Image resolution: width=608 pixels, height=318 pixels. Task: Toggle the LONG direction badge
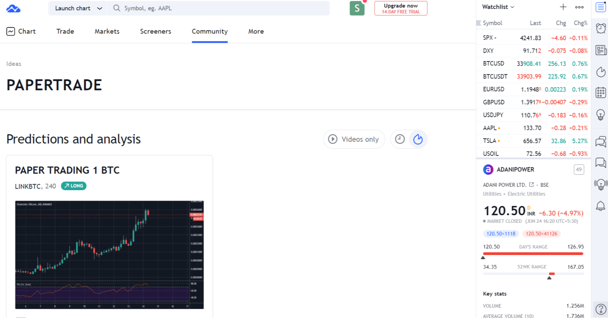pyautogui.click(x=74, y=186)
